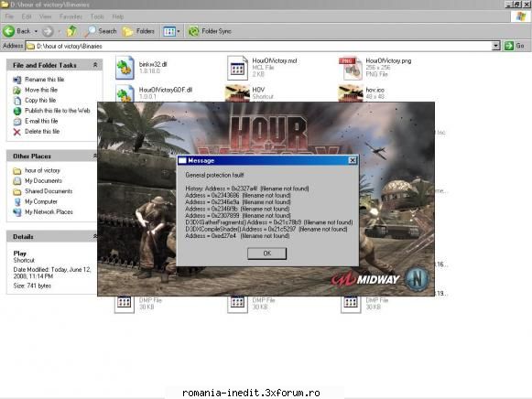Open the Search pane
This screenshot has height=399, width=532.
[x=101, y=31]
